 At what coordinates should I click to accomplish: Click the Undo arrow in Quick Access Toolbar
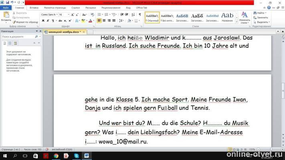tap(12, 2)
